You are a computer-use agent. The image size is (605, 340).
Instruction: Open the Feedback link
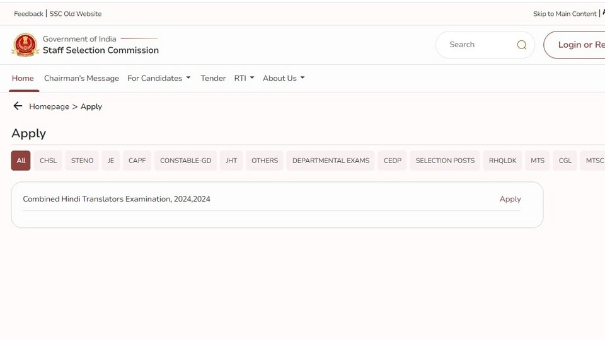coord(28,14)
